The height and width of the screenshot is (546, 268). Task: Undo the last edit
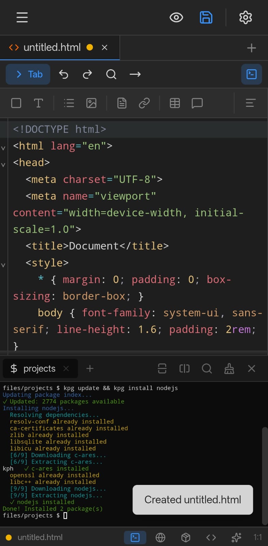coord(64,74)
